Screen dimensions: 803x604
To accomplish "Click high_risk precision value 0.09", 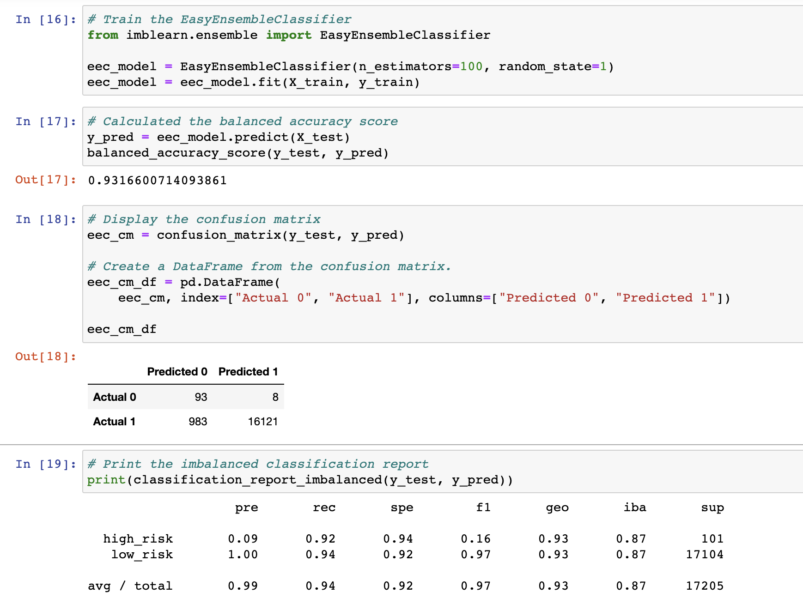I will click(x=243, y=539).
